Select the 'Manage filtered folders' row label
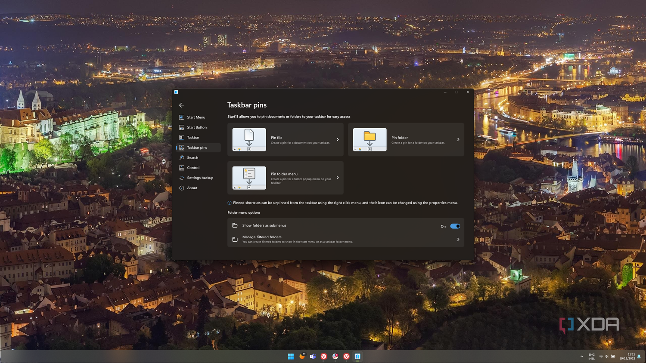Viewport: 646px width, 363px height. 262,237
